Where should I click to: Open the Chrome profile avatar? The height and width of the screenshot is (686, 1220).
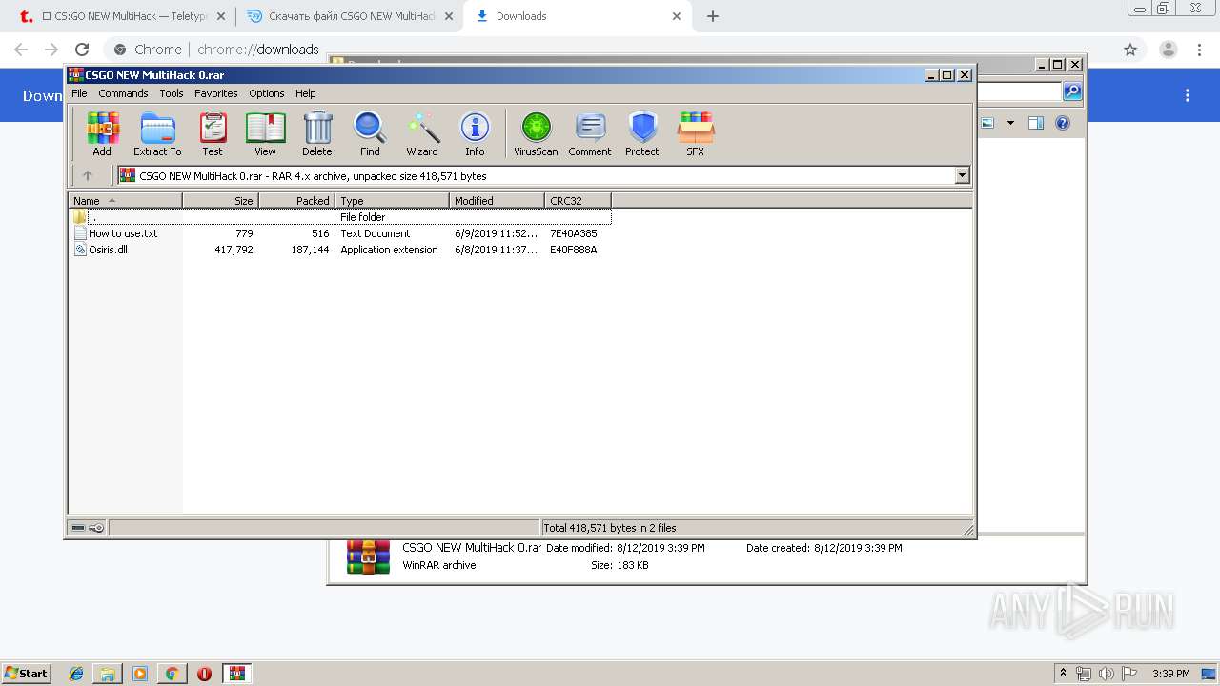[x=1169, y=50]
